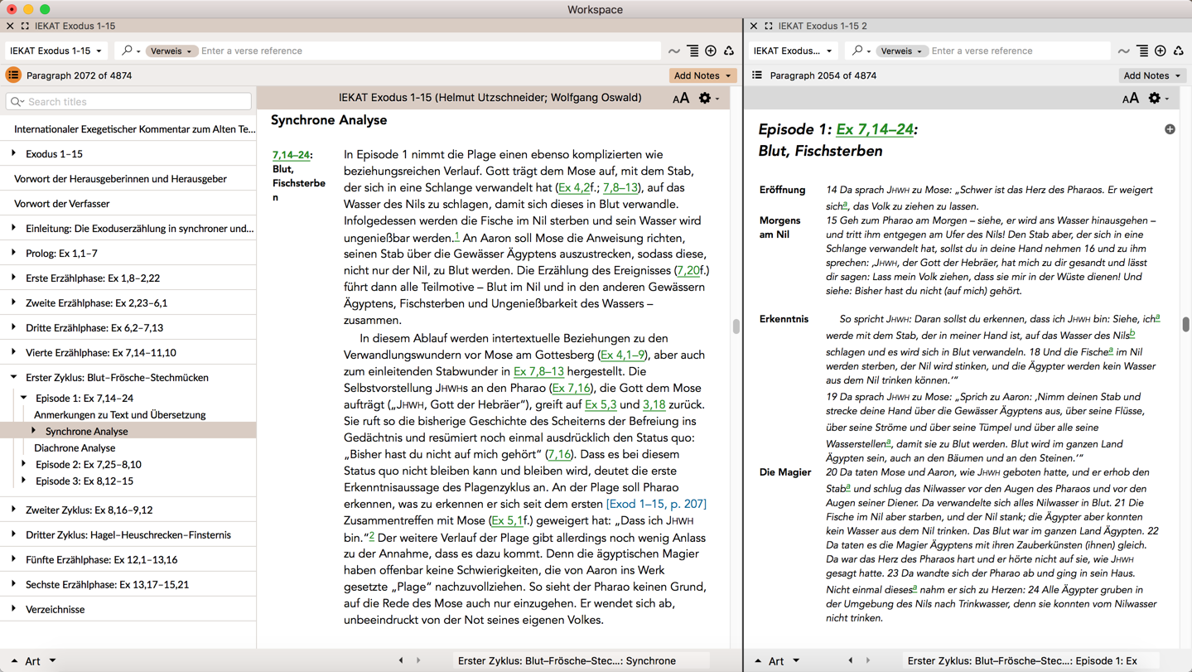Select Vorwort der Verfasser
1192x672 pixels.
(62, 203)
